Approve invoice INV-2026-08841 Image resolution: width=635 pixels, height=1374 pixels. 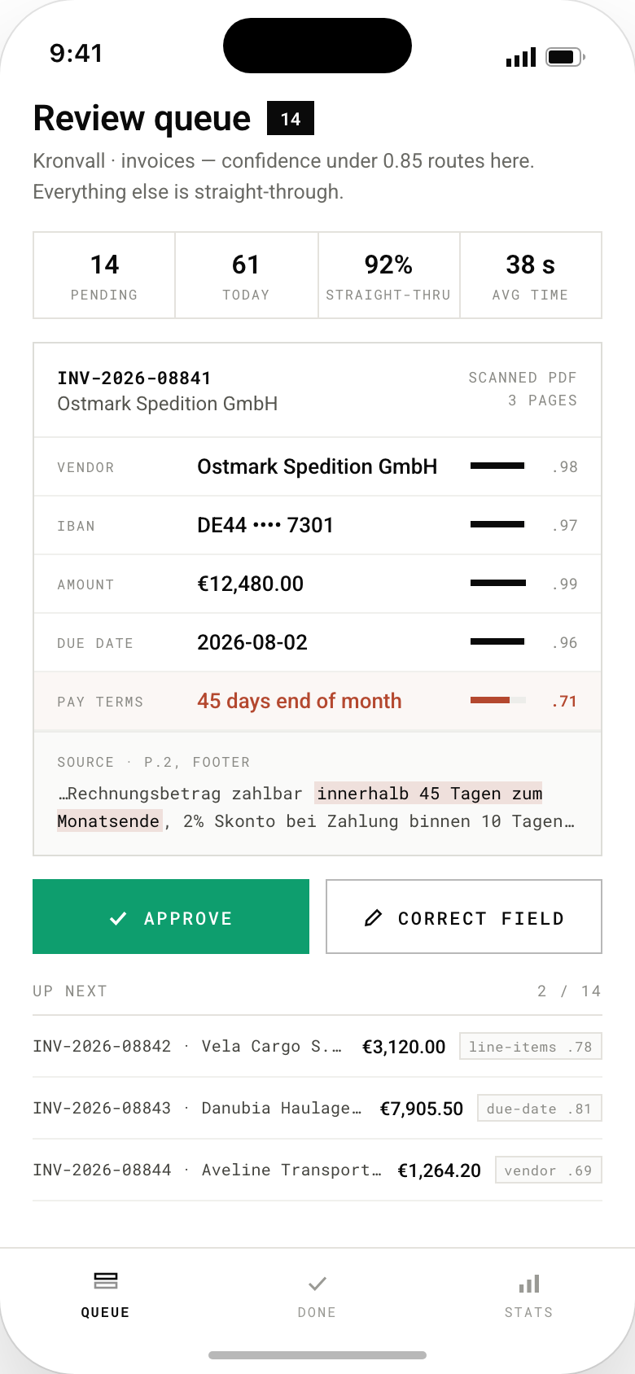coord(171,917)
